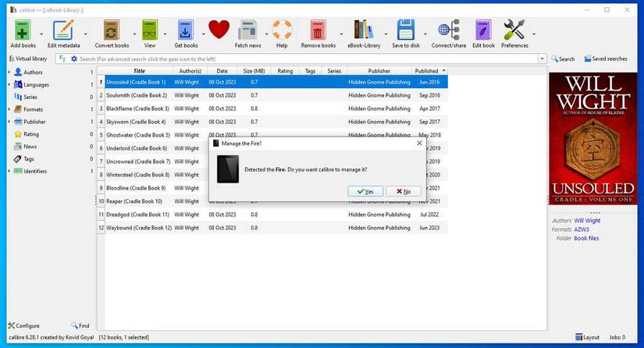Image resolution: width=644 pixels, height=348 pixels.
Task: Click the Unsouled book cover image
Action: 592,138
